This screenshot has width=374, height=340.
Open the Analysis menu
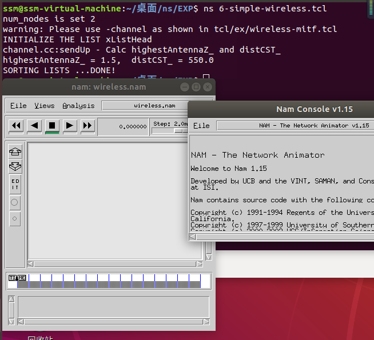pos(78,106)
